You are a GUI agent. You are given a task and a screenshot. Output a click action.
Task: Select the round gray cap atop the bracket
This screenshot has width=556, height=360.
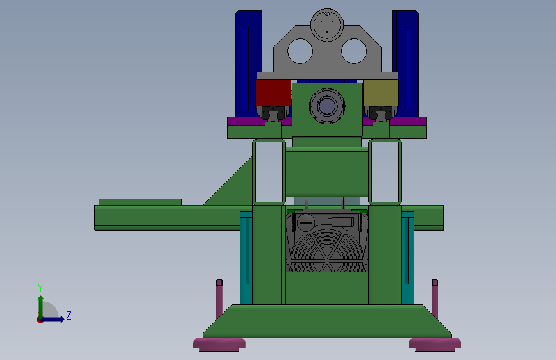click(327, 25)
